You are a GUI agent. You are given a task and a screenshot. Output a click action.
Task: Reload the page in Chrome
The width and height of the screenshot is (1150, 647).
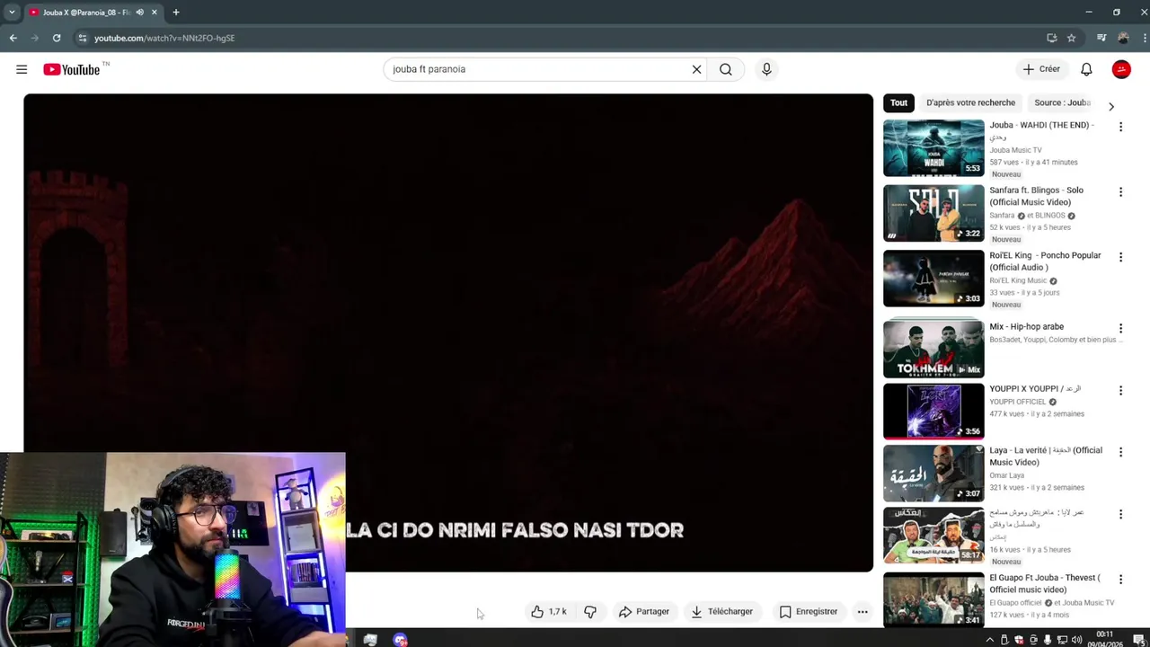[x=57, y=38]
